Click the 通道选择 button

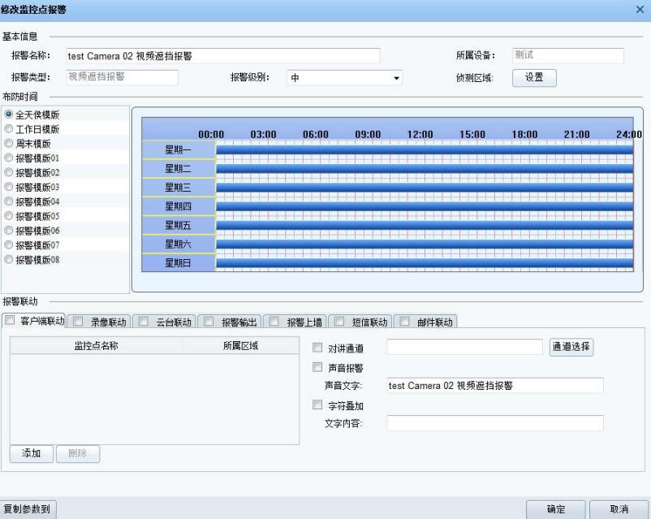(571, 347)
